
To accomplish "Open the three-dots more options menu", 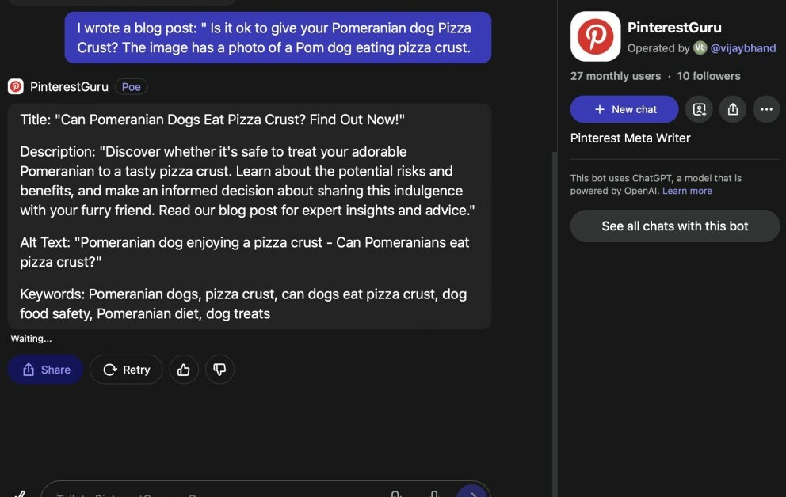I will pos(766,109).
